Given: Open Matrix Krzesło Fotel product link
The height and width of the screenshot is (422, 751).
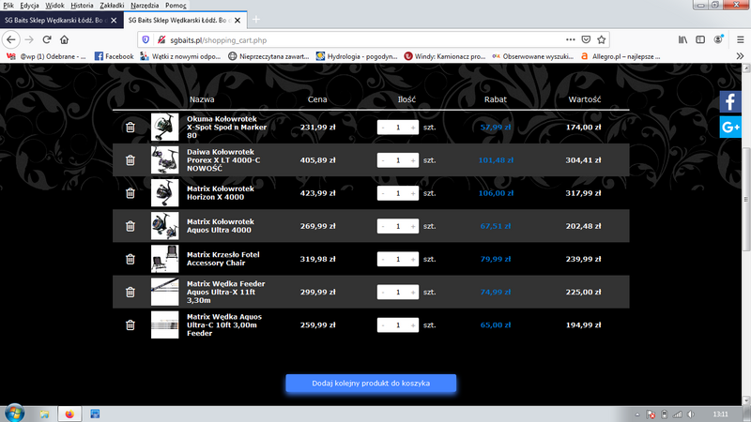Looking at the screenshot, I should click(x=222, y=259).
